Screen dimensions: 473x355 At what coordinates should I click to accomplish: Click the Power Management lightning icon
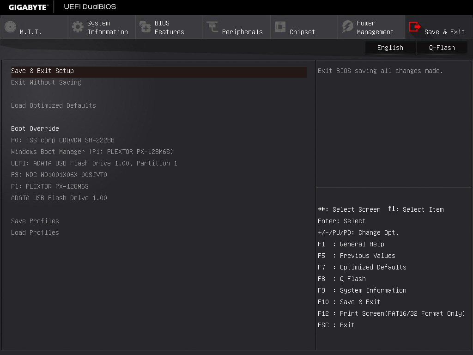(x=347, y=27)
